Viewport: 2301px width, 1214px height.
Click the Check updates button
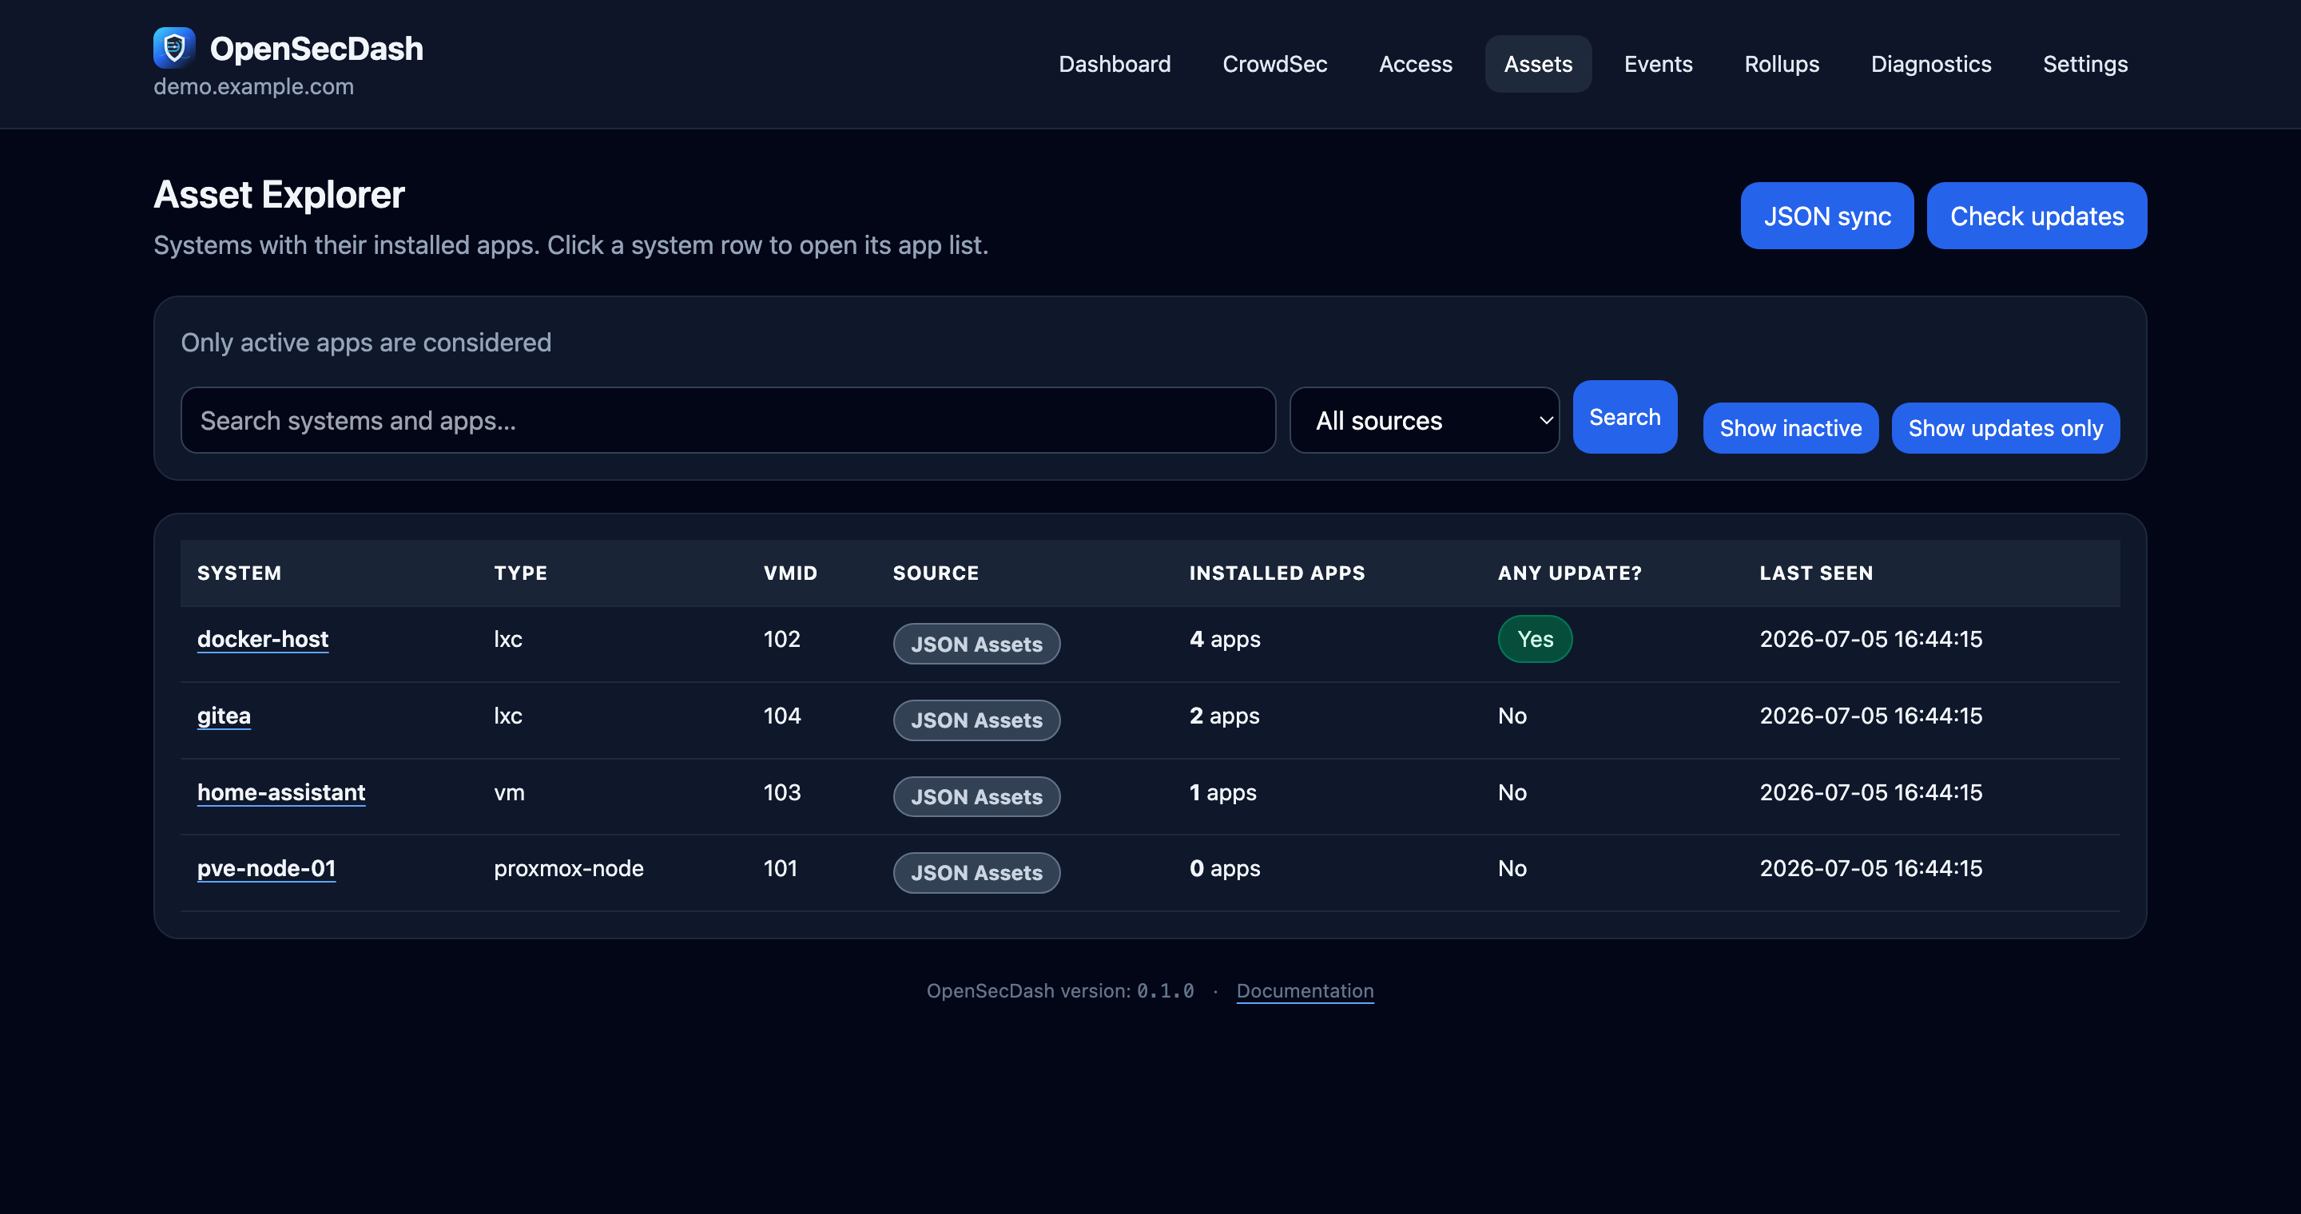coord(2036,216)
